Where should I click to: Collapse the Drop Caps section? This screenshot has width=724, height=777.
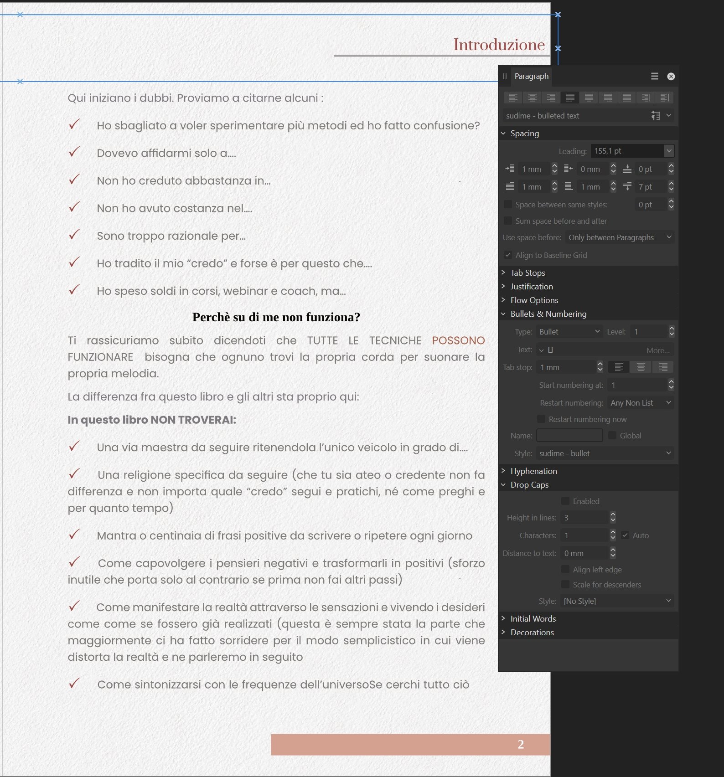coord(503,484)
